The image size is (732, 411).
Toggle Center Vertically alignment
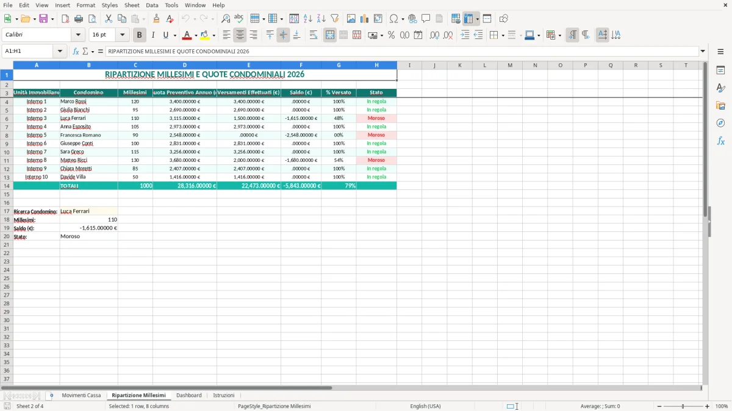tap(283, 35)
